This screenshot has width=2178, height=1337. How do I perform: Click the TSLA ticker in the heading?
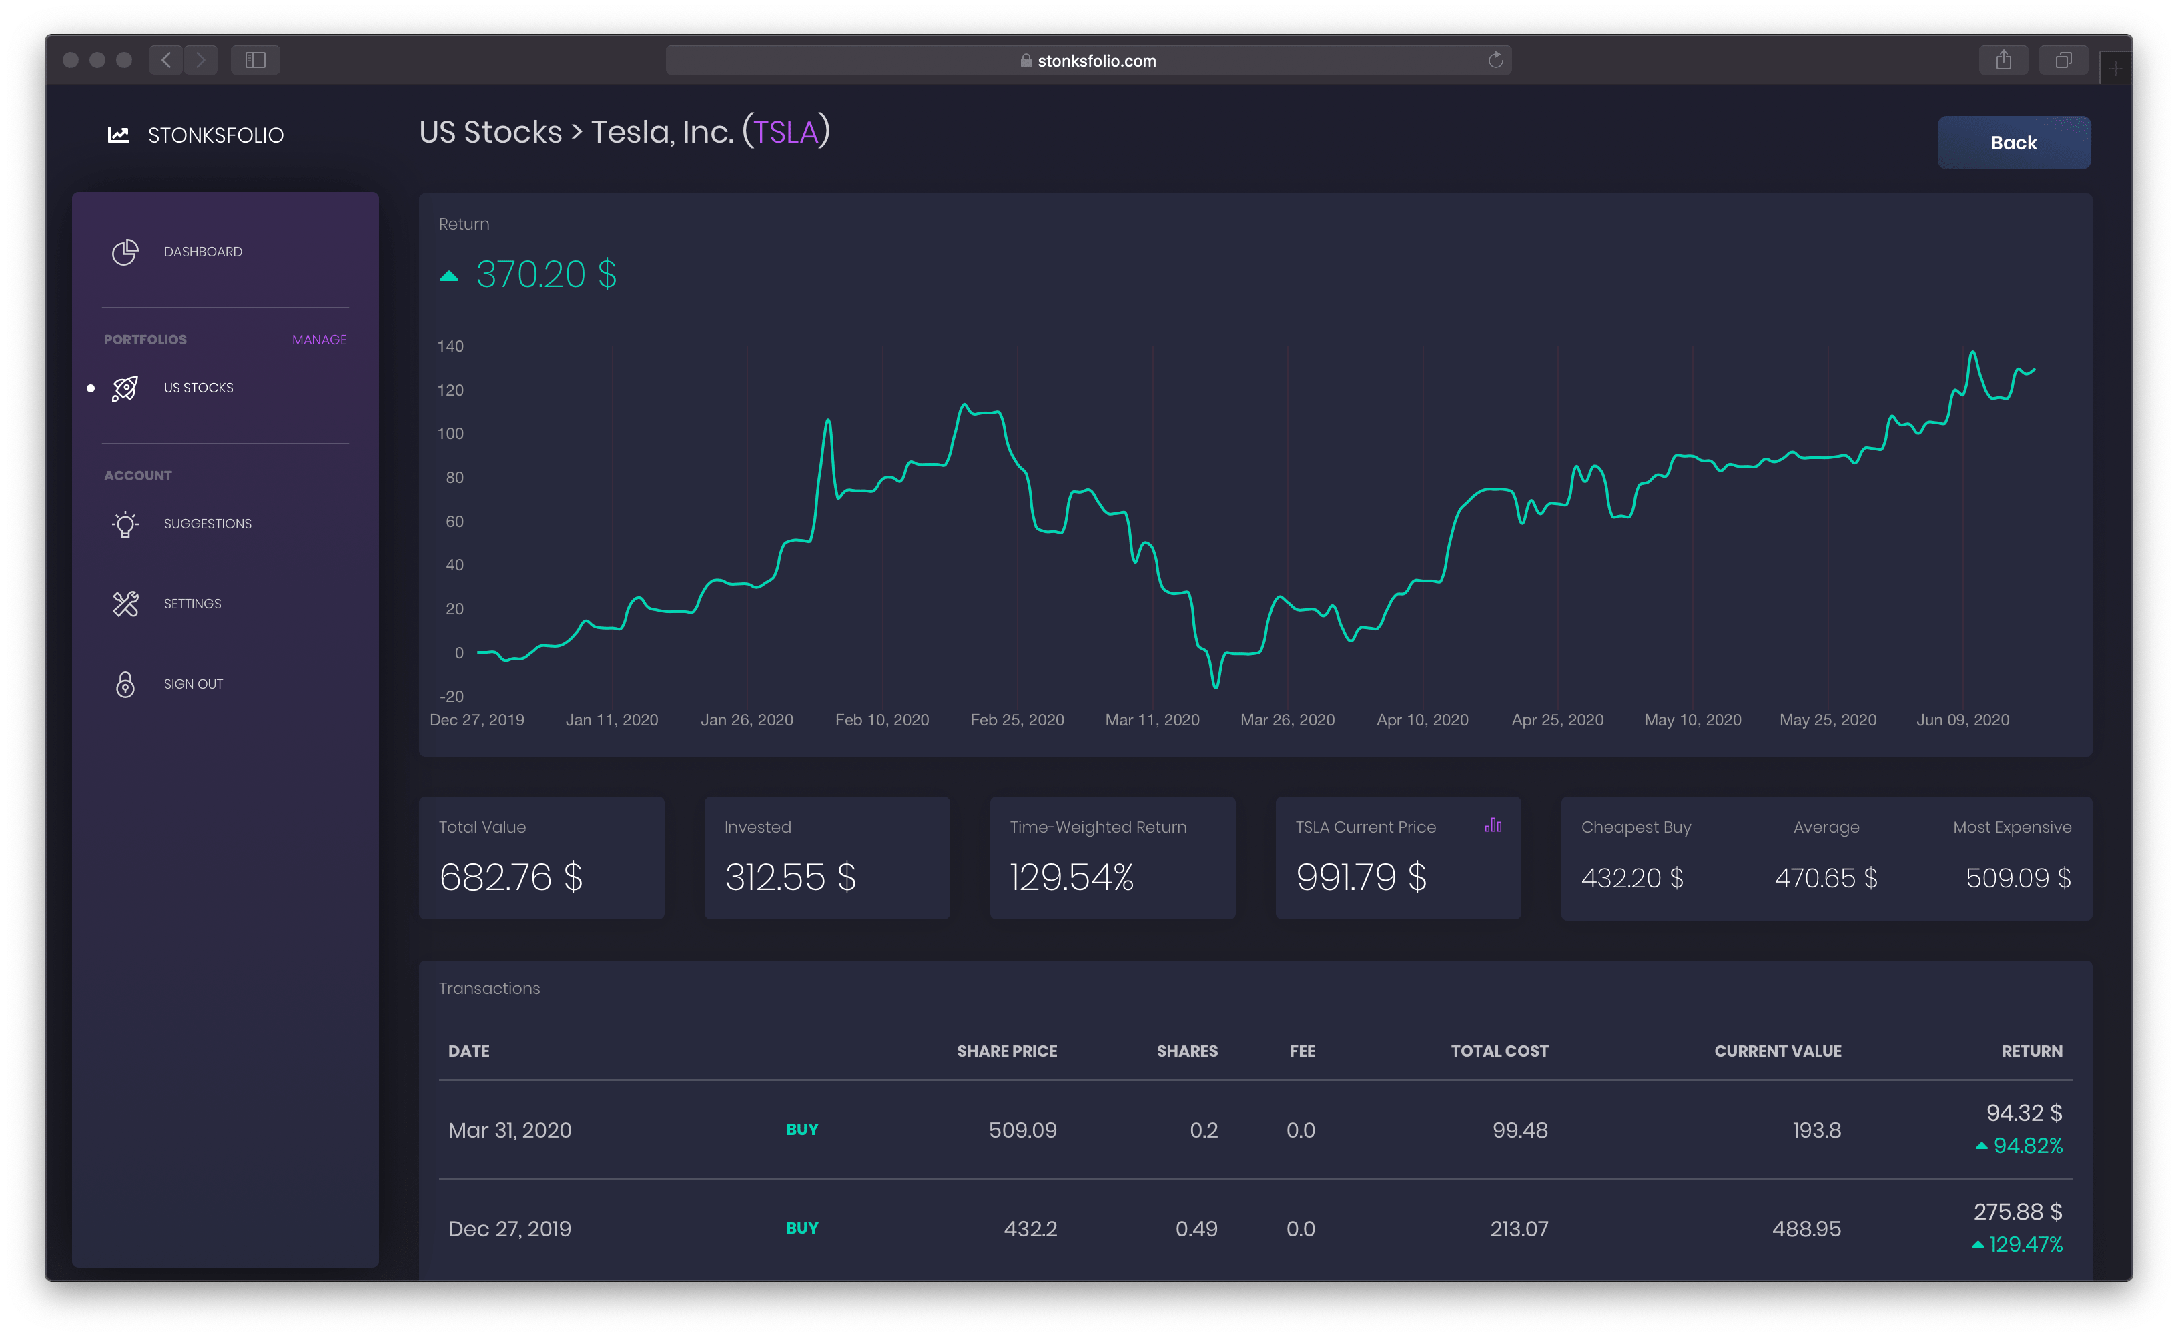click(x=785, y=133)
